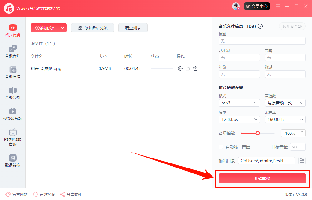Open the hamburger menu at top right
The image size is (312, 200).
coord(277,6)
